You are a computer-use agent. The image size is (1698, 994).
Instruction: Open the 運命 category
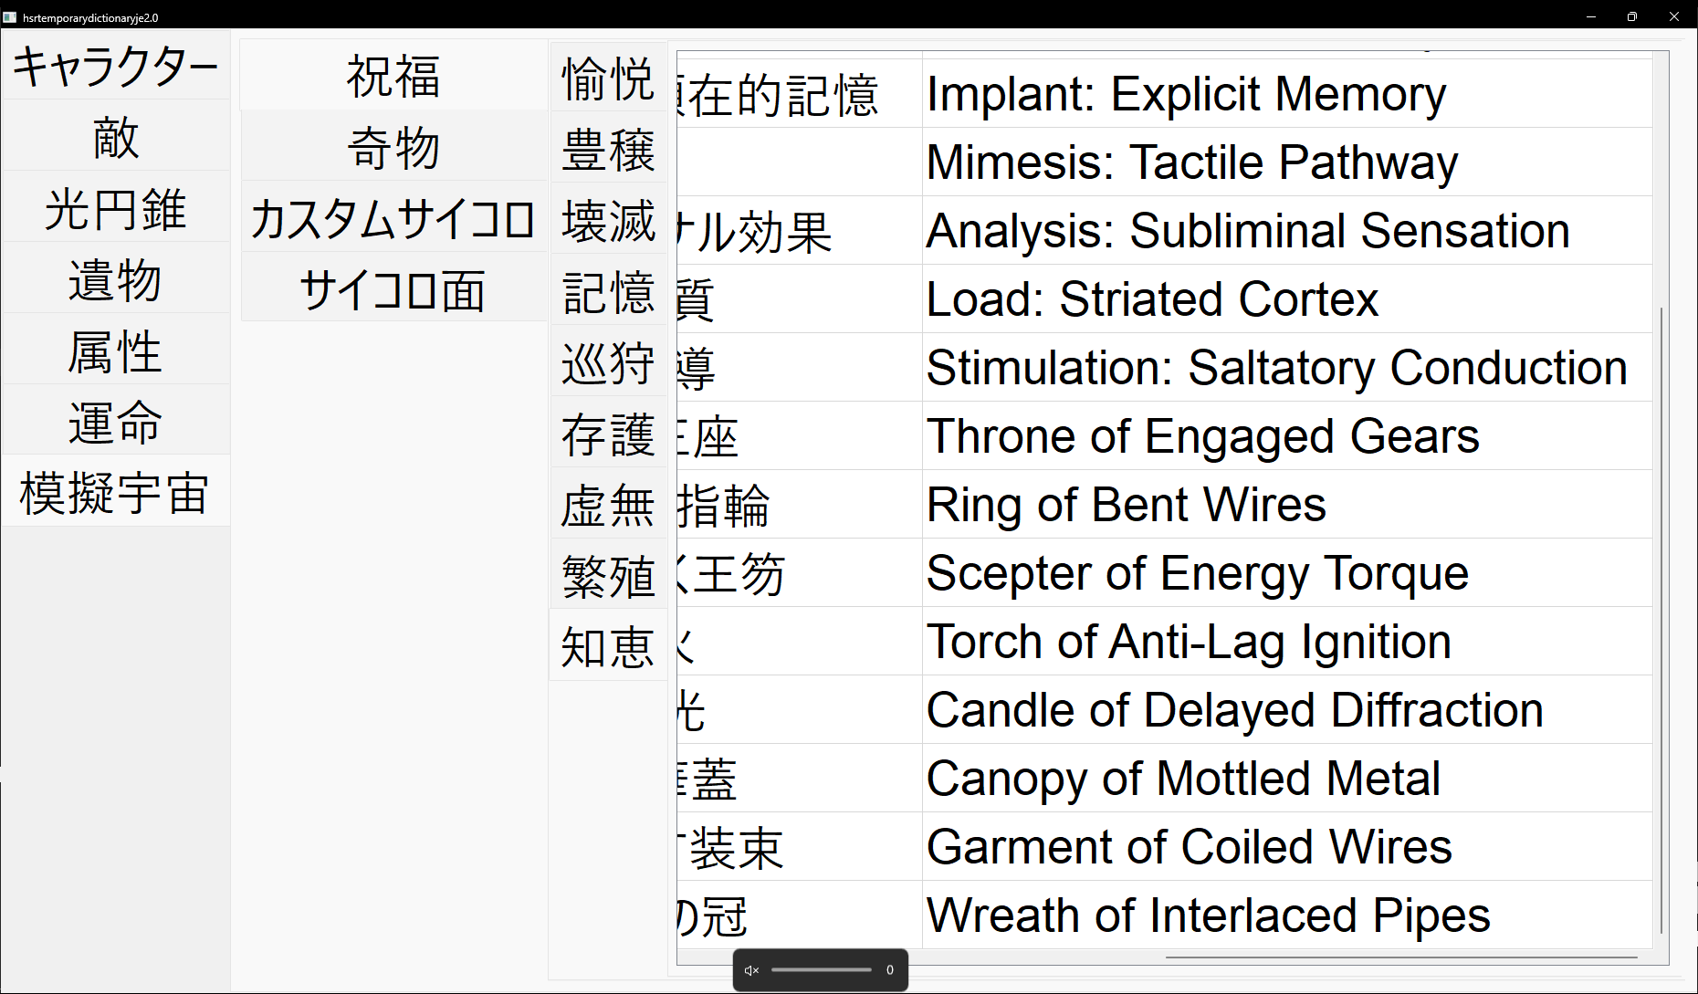point(116,423)
